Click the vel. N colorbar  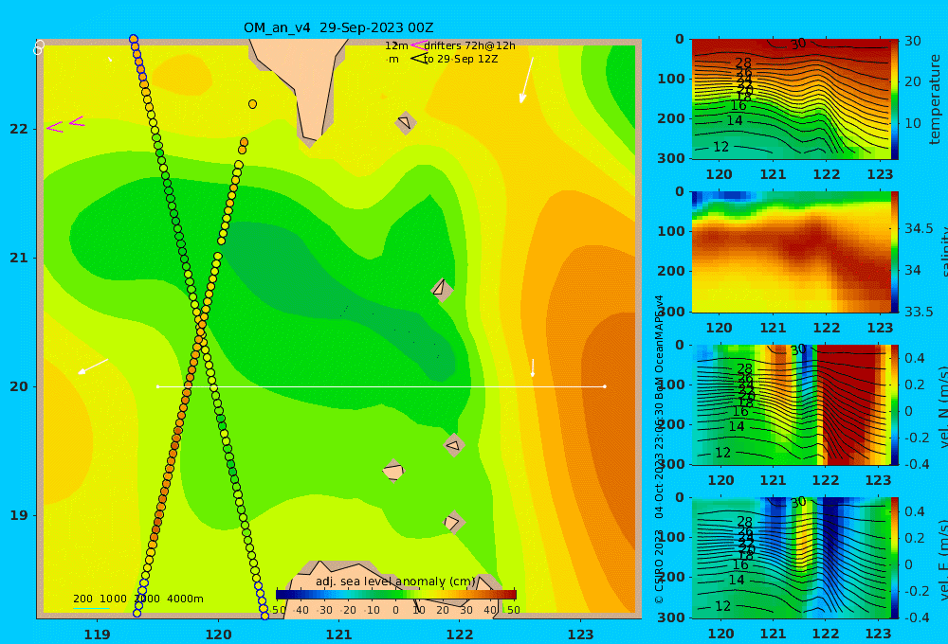(x=894, y=404)
